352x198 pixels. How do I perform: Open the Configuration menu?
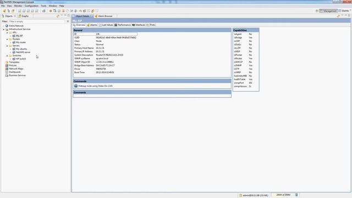[31, 6]
